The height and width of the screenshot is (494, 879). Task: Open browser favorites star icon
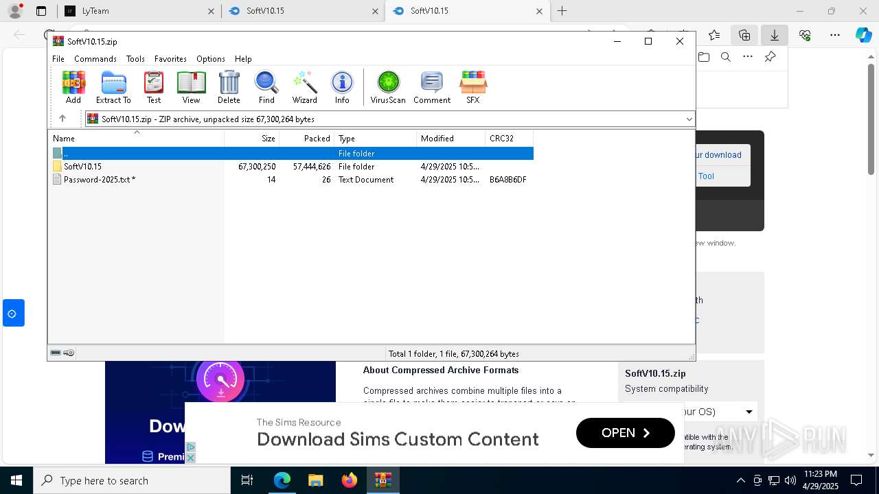714,35
